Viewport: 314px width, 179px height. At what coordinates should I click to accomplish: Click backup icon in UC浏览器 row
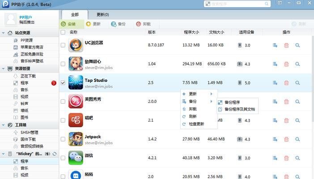pos(275,45)
